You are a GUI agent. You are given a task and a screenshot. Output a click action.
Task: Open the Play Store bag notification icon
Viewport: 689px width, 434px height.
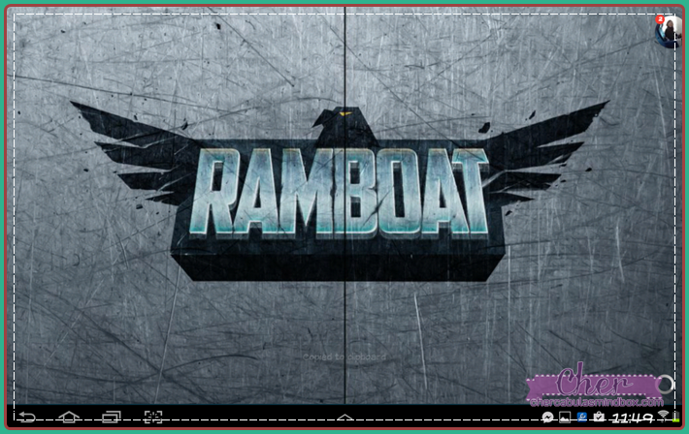599,417
